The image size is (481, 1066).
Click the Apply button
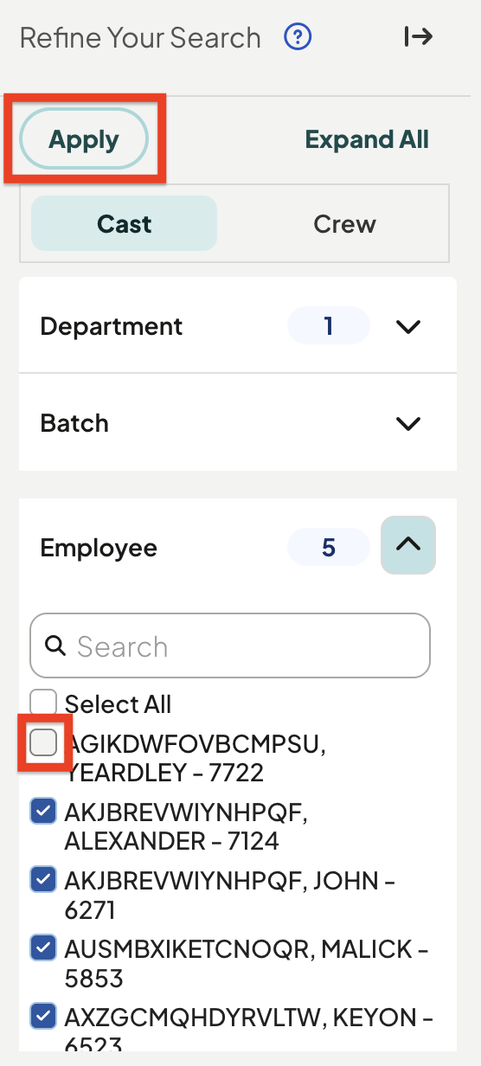pyautogui.click(x=84, y=139)
